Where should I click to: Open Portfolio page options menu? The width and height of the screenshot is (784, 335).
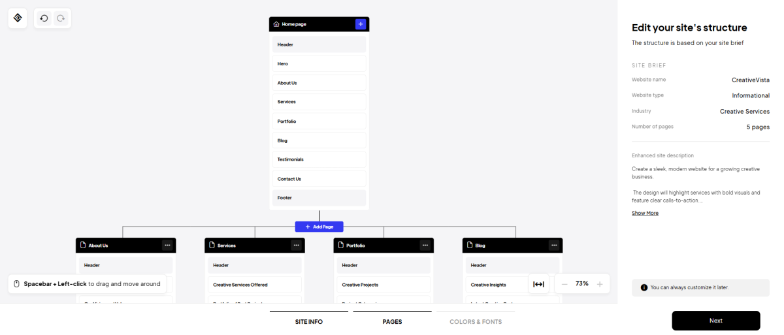(x=425, y=246)
